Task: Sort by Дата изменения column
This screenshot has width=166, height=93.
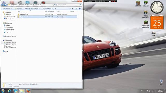Action: coord(49,12)
